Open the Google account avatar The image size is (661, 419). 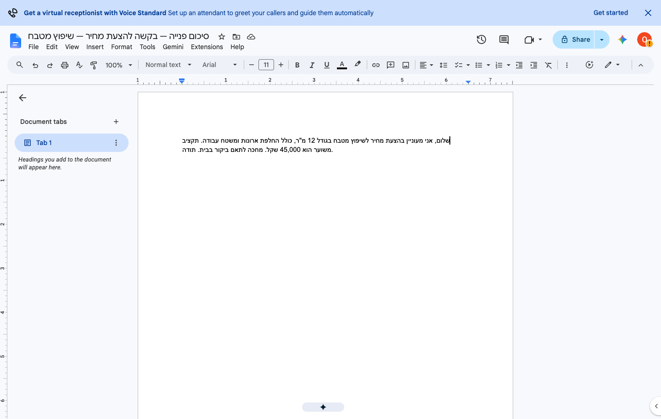coord(644,39)
